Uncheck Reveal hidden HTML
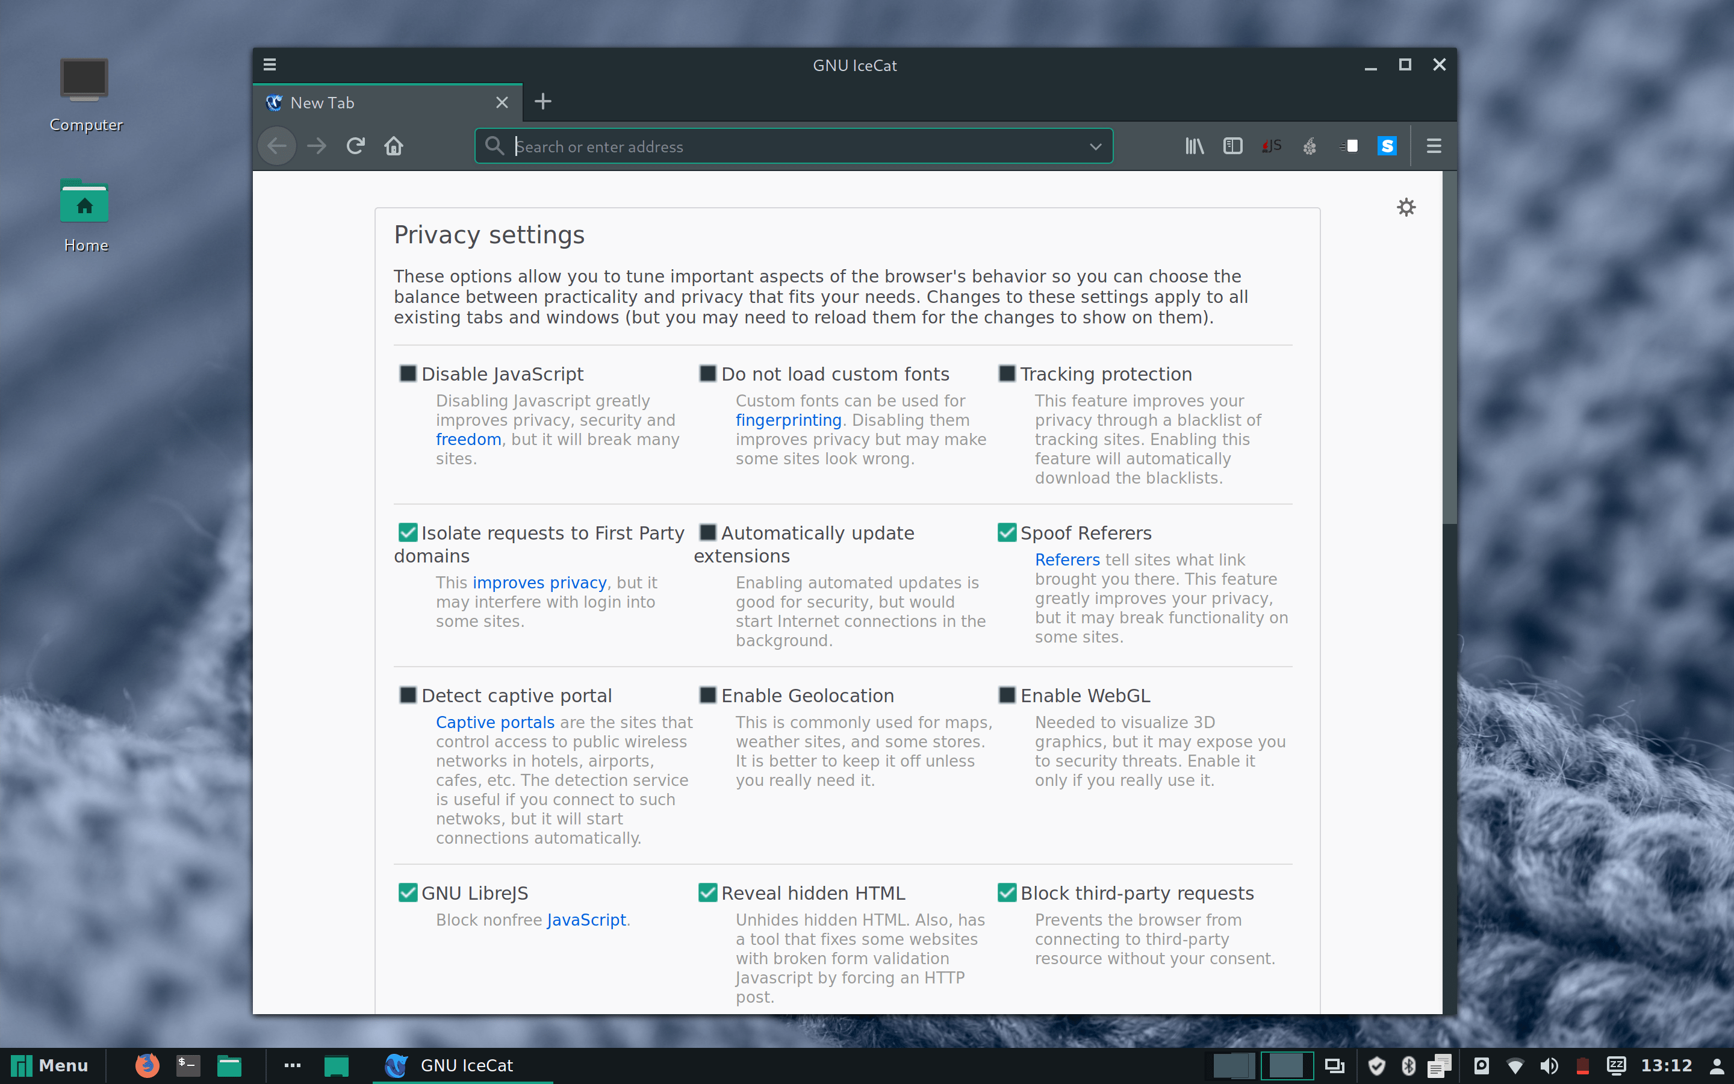1734x1084 pixels. (x=708, y=892)
